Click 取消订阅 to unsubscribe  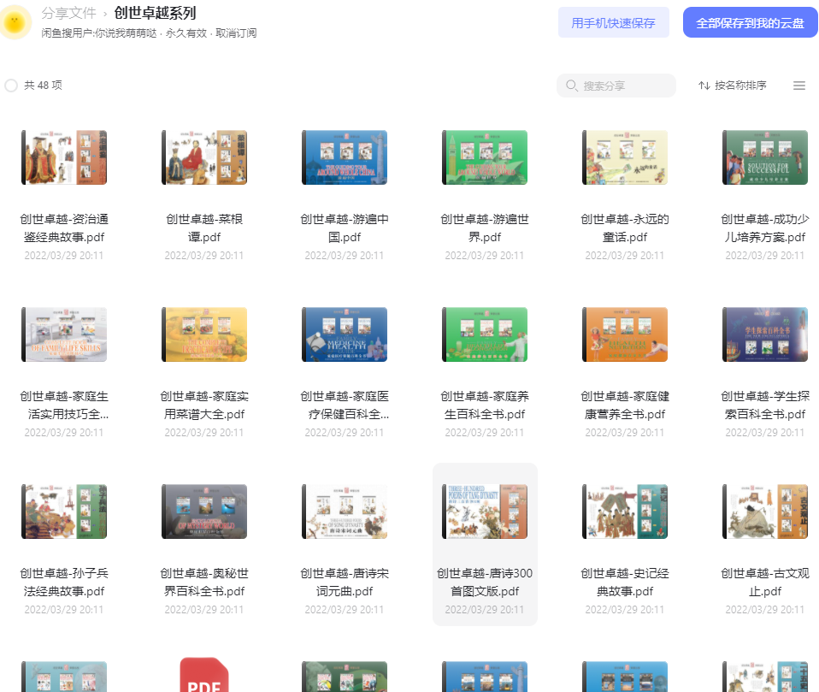coord(236,33)
